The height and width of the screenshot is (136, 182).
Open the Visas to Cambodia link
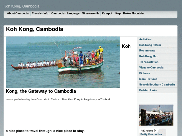[151, 68]
